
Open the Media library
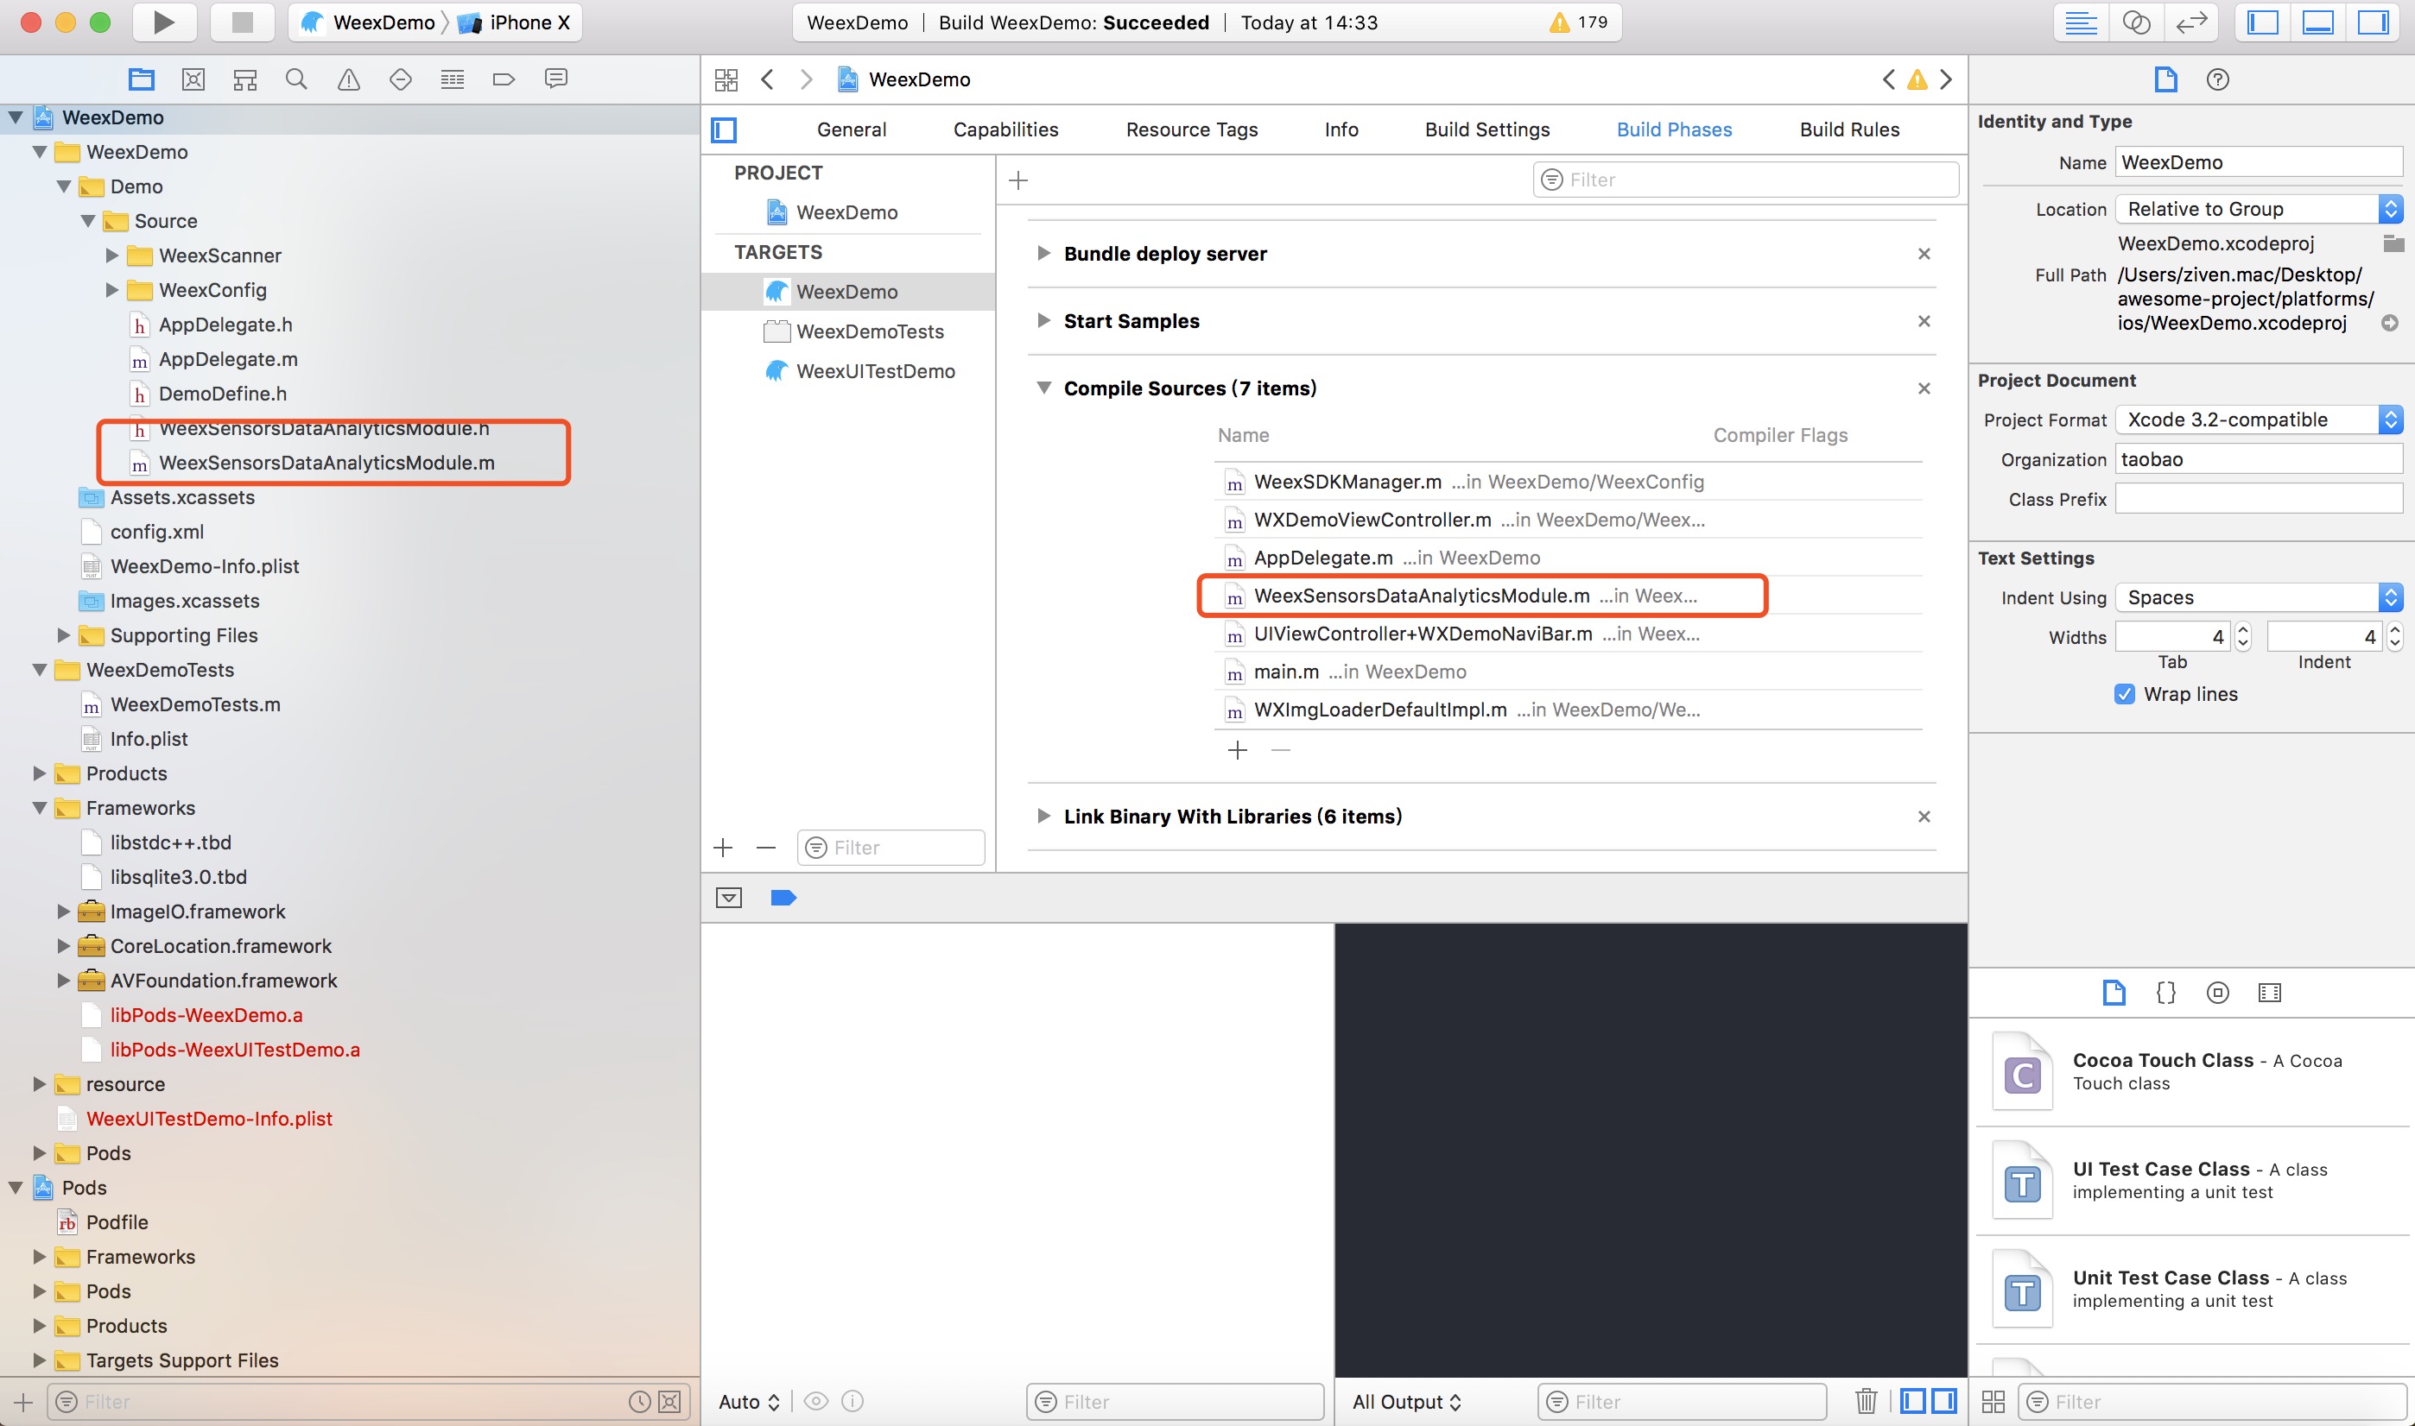point(2270,993)
